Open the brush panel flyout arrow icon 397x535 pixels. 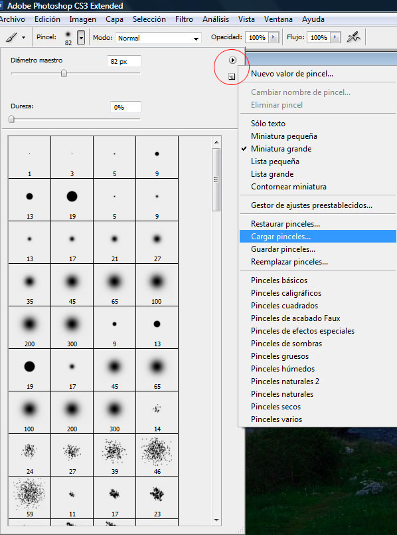(x=232, y=60)
